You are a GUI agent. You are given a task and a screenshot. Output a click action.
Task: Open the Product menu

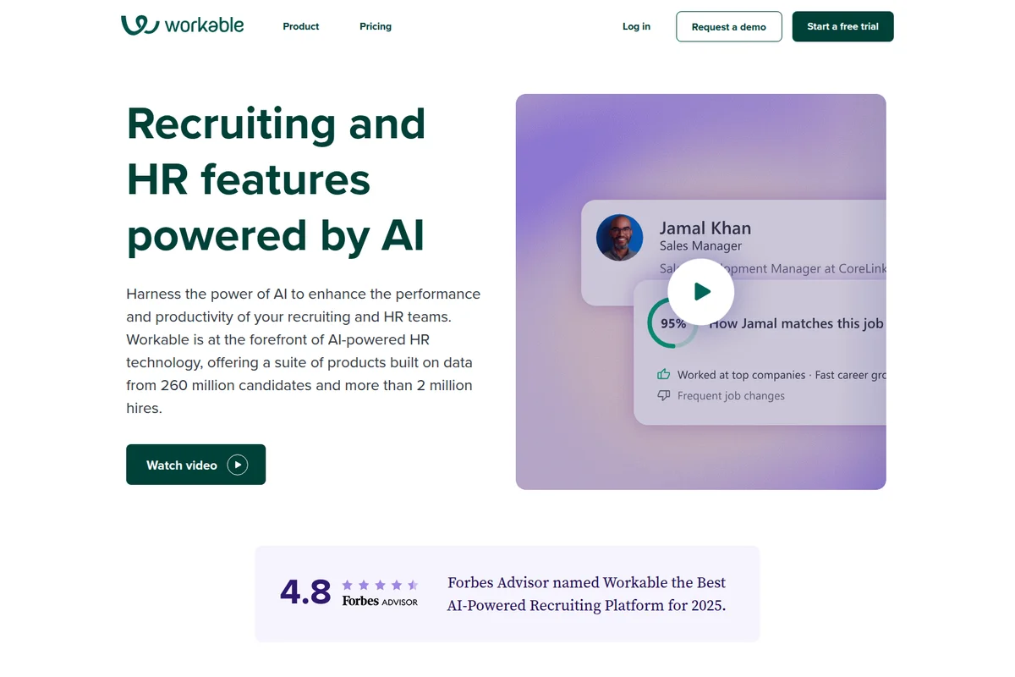click(x=300, y=26)
